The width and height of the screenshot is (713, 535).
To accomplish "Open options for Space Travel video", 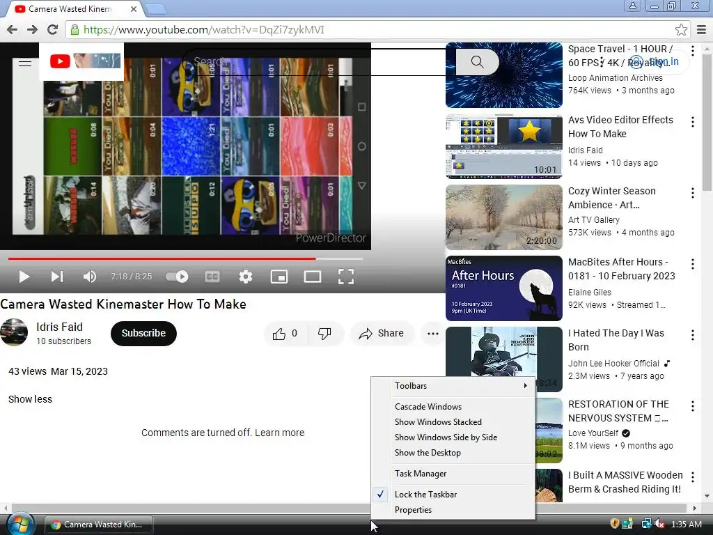I will click(x=692, y=50).
